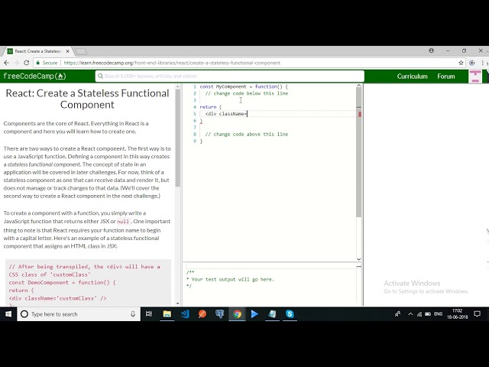Image resolution: width=489 pixels, height=367 pixels.
Task: Open the Forum link
Action: click(445, 76)
